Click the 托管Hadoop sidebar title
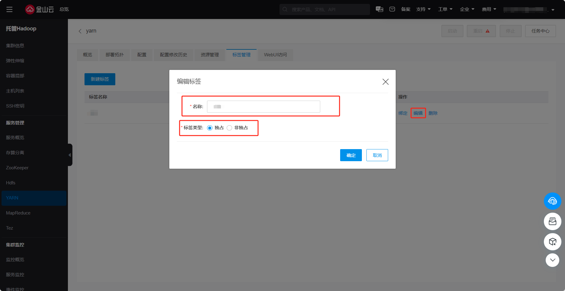The width and height of the screenshot is (565, 291). tap(21, 29)
